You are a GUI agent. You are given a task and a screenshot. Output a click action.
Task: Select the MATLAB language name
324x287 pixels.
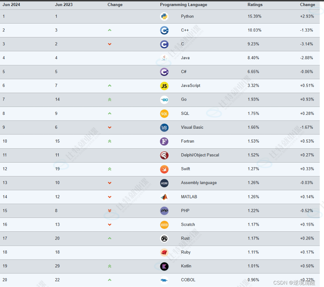[x=189, y=197]
